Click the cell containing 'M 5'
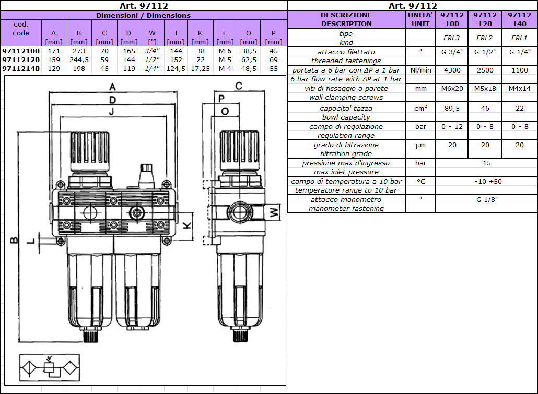The height and width of the screenshot is (394, 538). point(225,59)
